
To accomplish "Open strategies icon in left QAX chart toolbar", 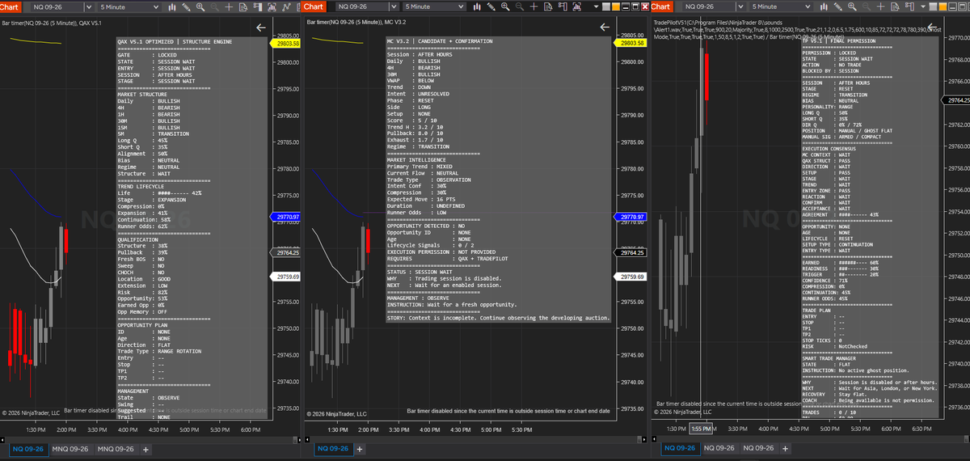I will coord(287,7).
